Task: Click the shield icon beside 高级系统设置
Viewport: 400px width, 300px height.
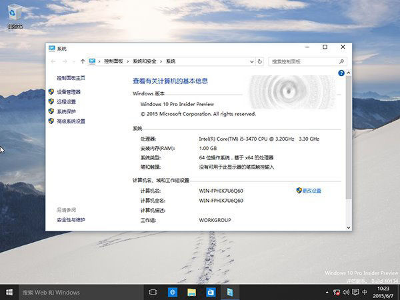Action: (51, 121)
